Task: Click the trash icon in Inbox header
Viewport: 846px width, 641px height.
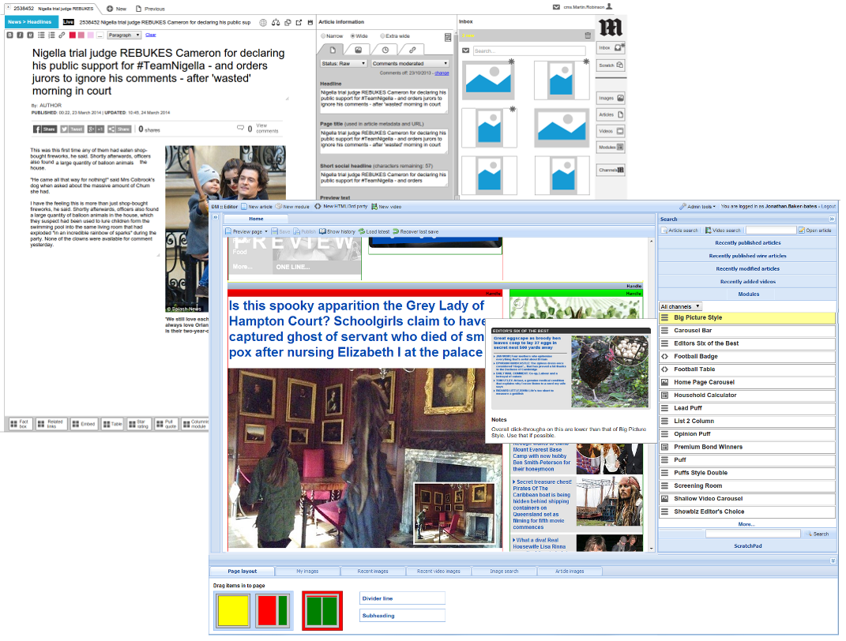Action: (x=587, y=36)
